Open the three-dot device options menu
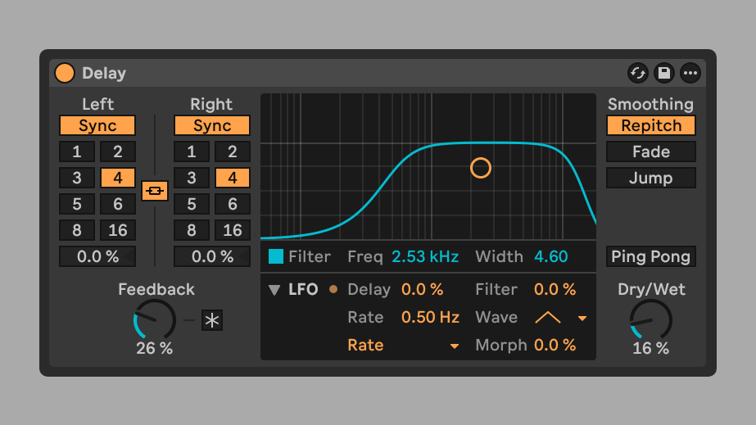Screen dimensions: 756x425 point(690,73)
